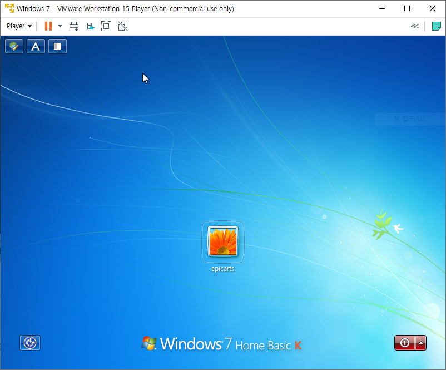
Task: Pause the virtual machine
Action: [48, 26]
